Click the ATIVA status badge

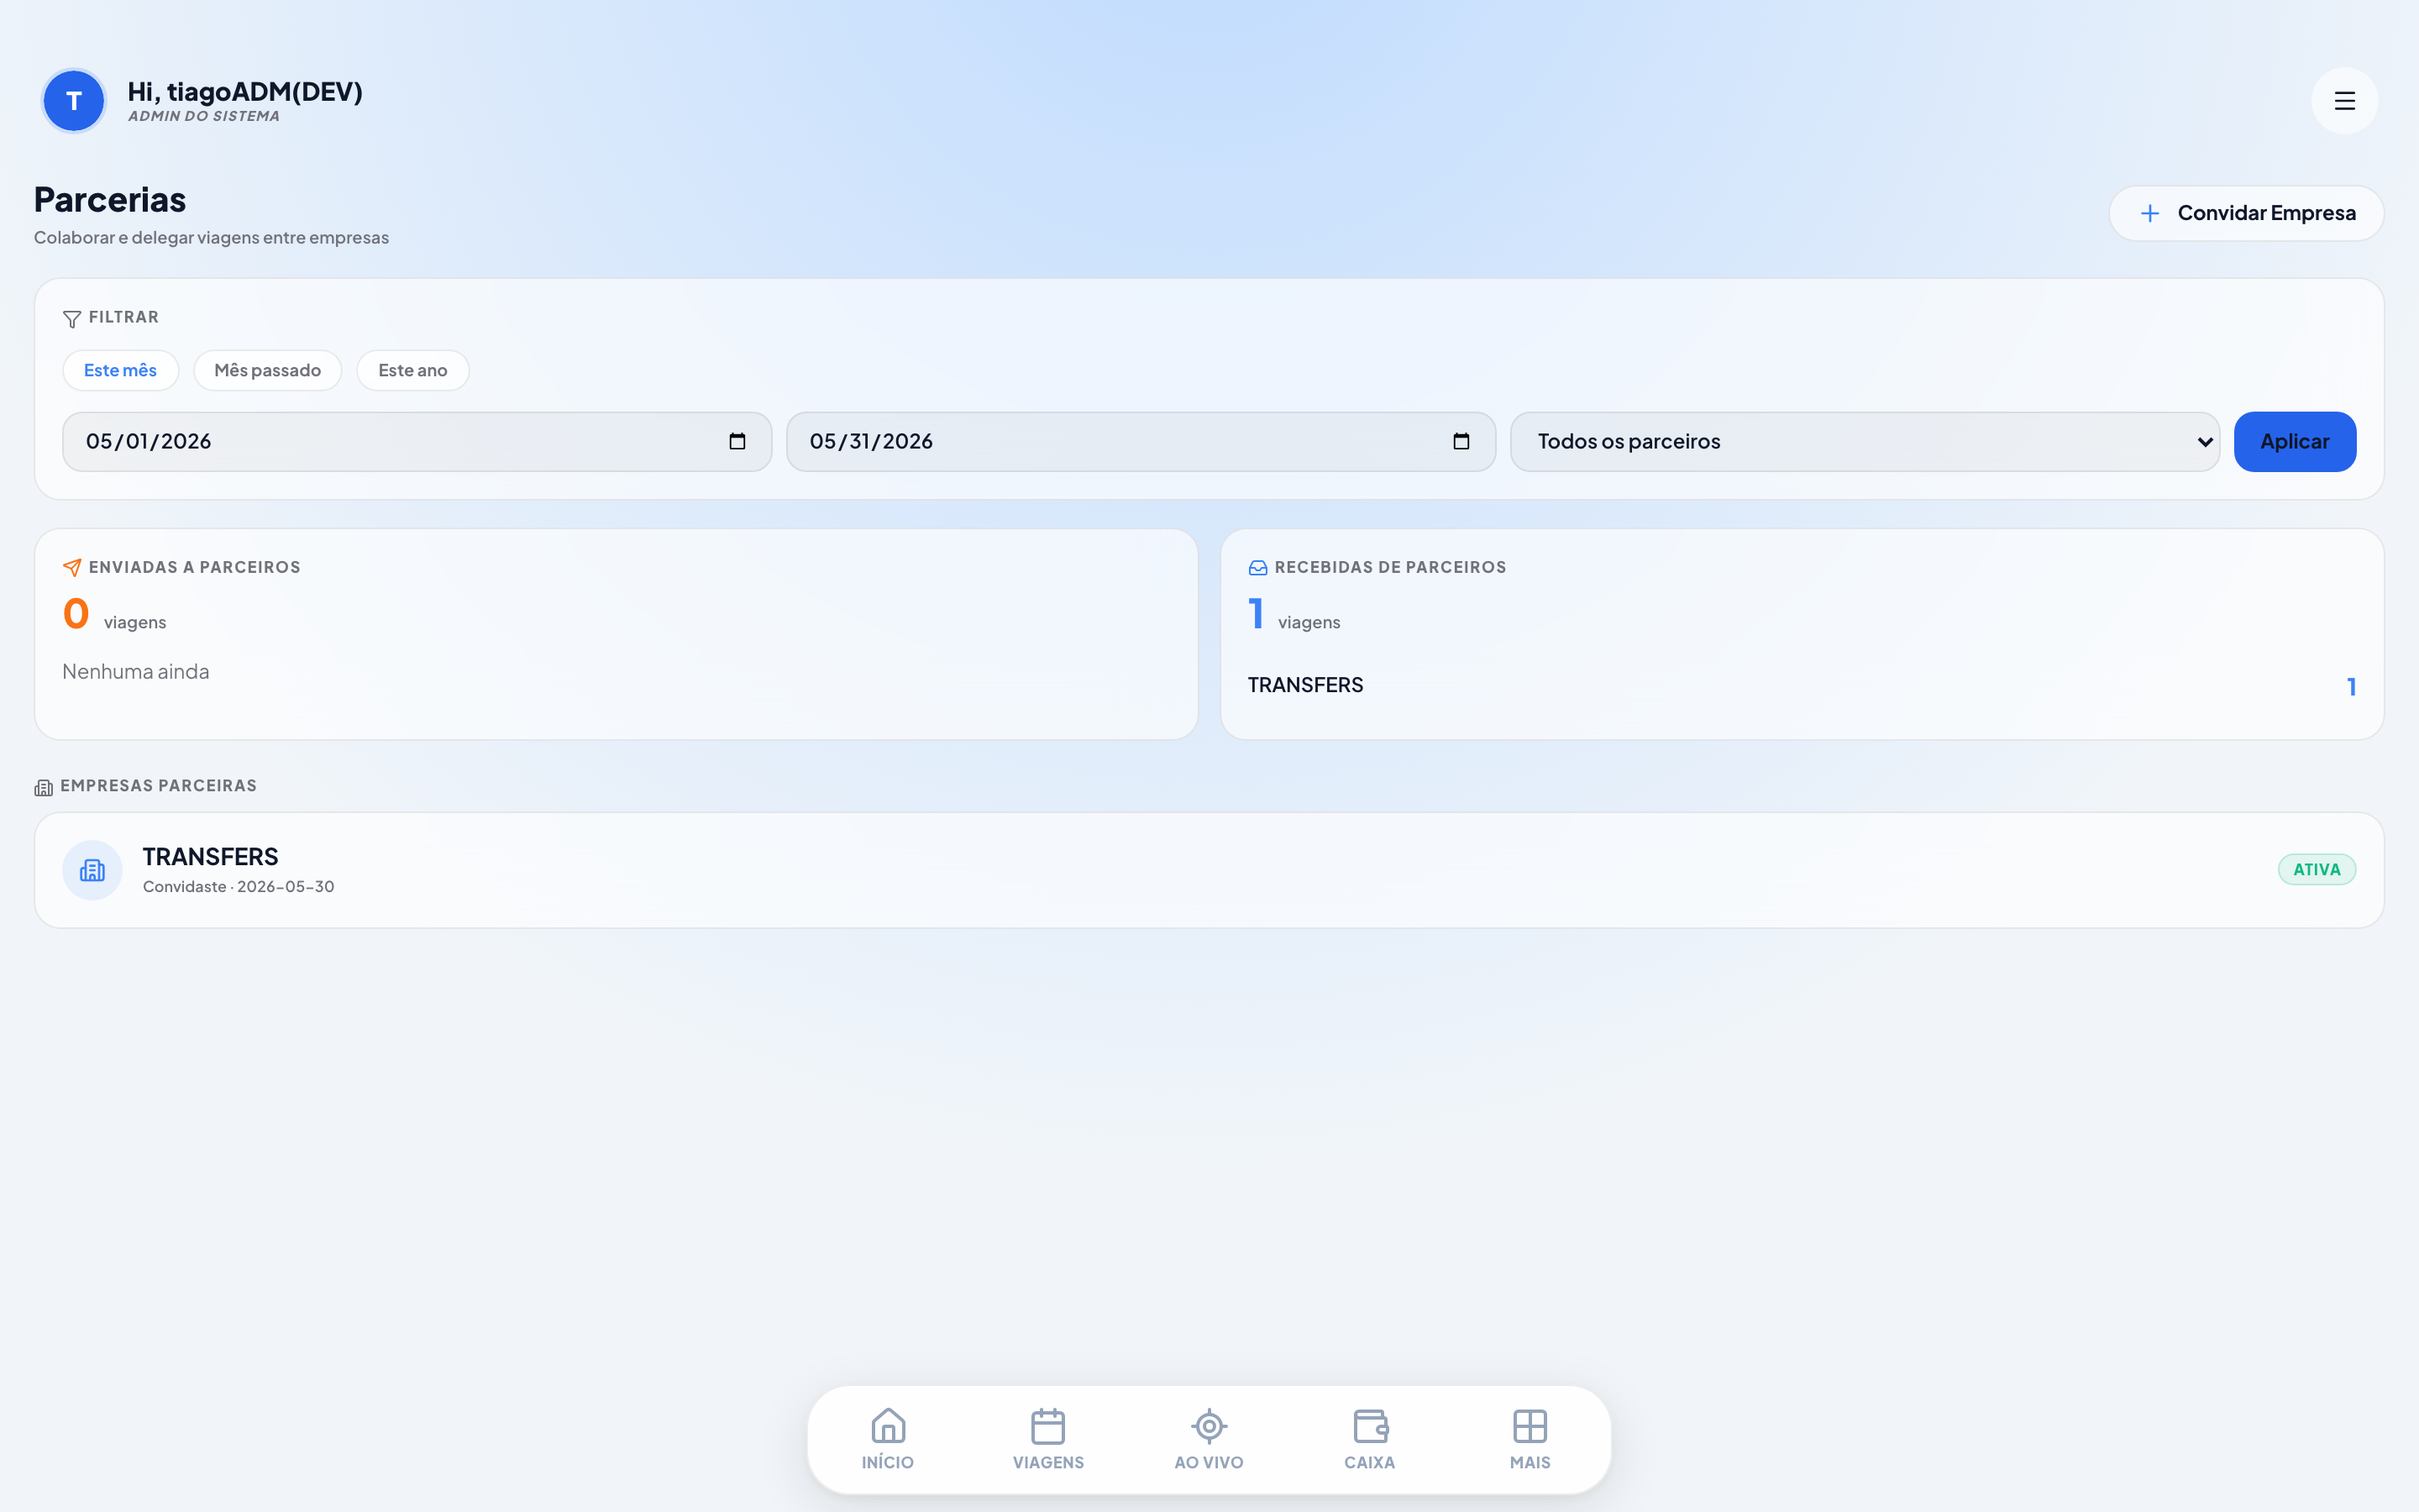2316,870
